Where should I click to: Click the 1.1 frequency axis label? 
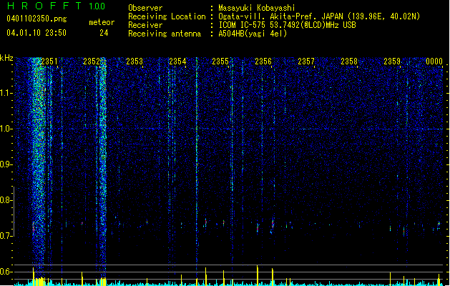(x=6, y=93)
